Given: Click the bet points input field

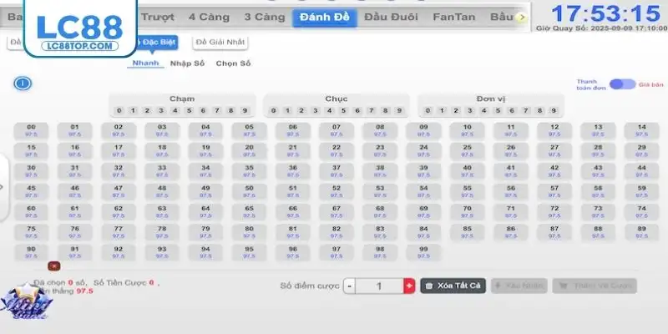Looking at the screenshot, I should [380, 286].
